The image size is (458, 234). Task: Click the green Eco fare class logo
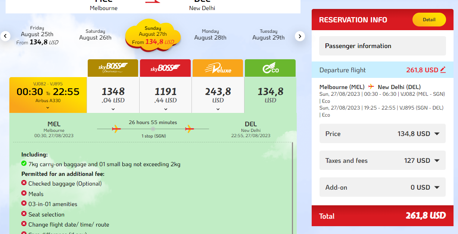[270, 68]
